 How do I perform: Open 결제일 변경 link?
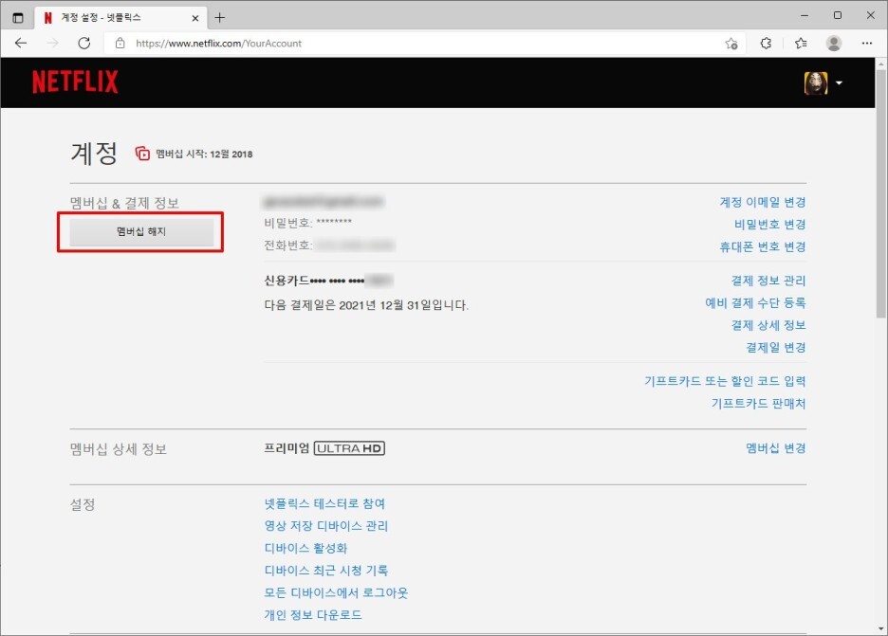pos(775,348)
